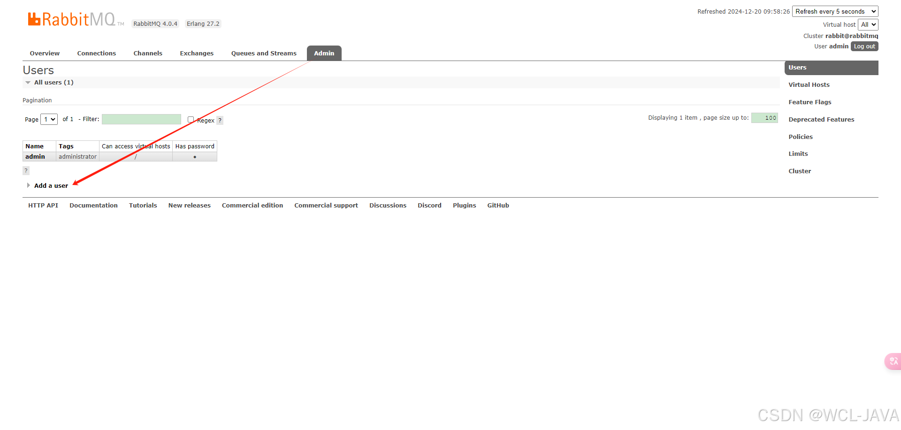Switch to the Channels tab
This screenshot has height=430, width=901.
tap(148, 53)
